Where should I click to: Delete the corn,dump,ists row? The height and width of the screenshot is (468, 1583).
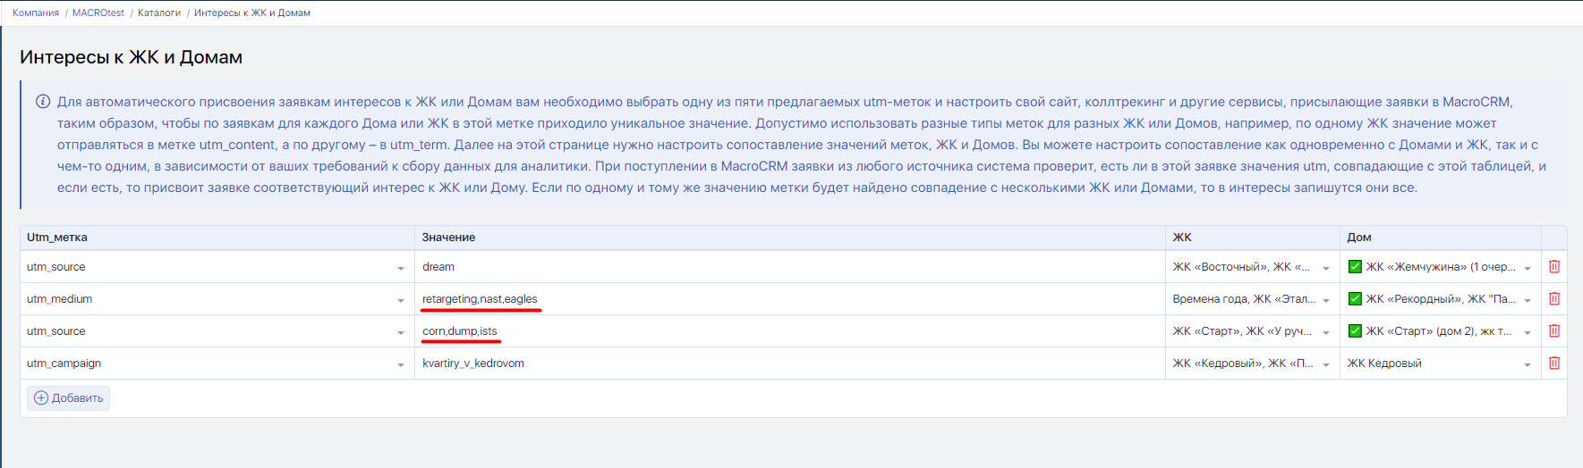[1554, 331]
